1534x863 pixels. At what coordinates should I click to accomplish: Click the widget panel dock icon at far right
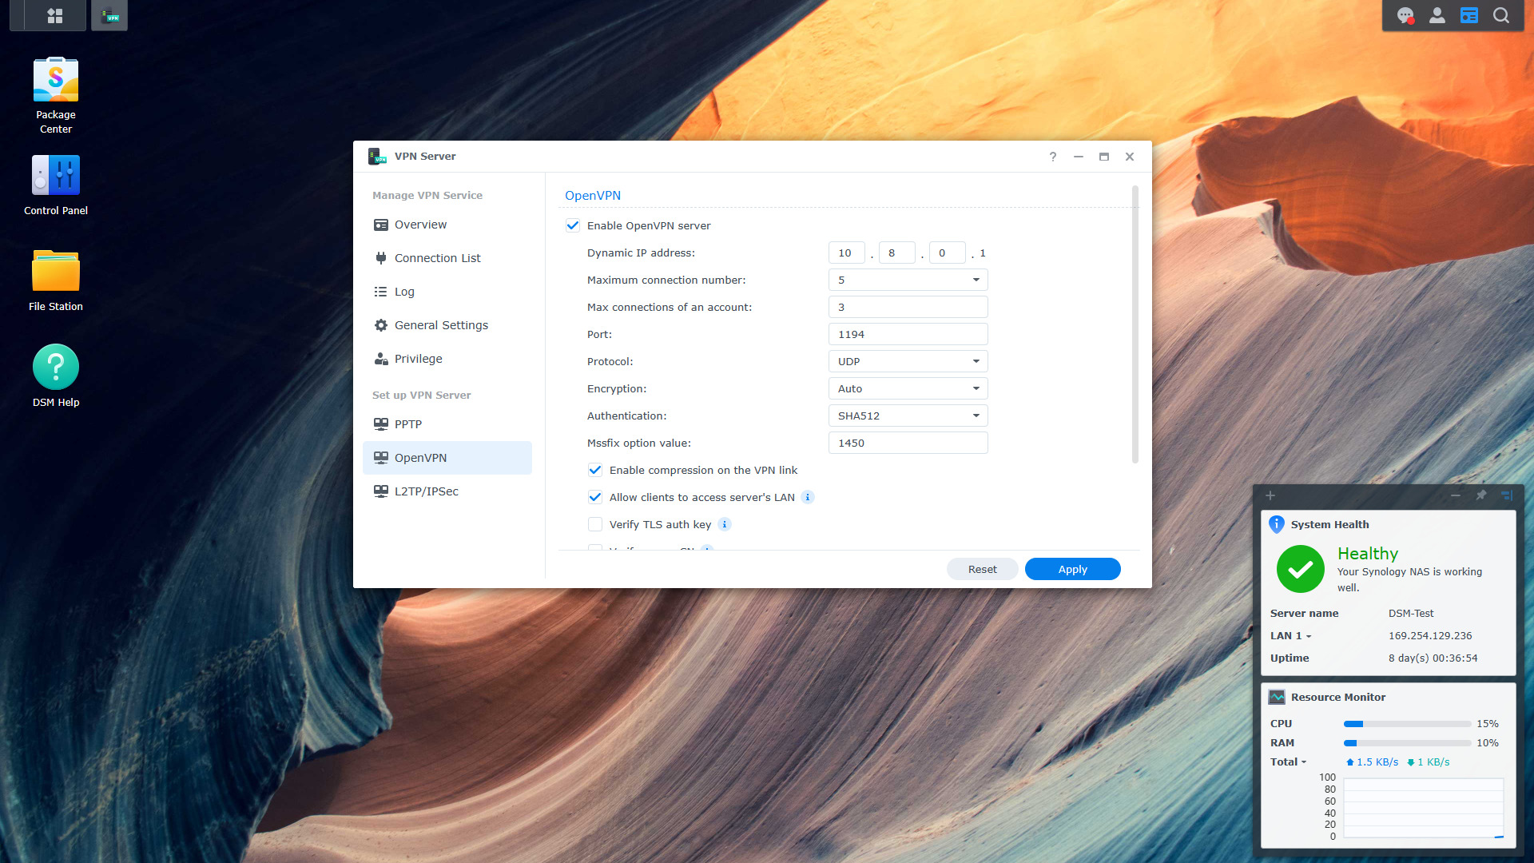click(1507, 495)
